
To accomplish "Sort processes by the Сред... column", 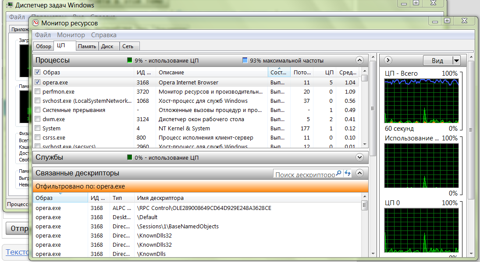I will (x=348, y=72).
